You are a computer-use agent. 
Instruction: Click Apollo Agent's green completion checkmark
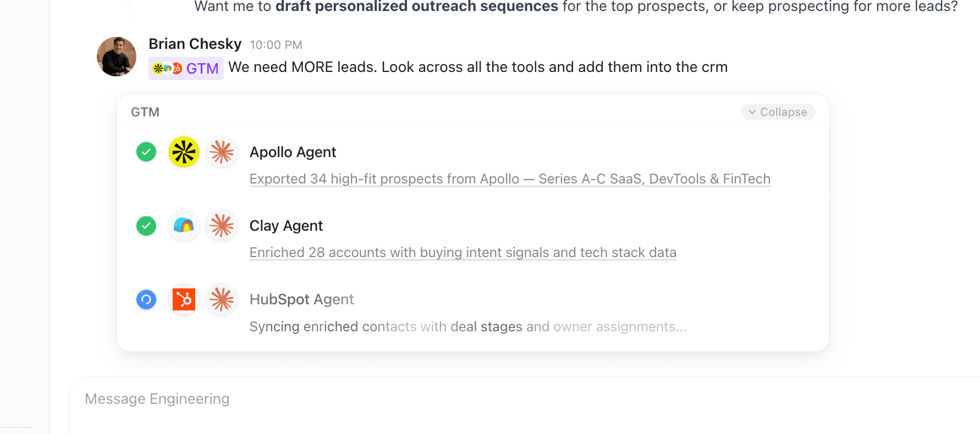click(146, 152)
